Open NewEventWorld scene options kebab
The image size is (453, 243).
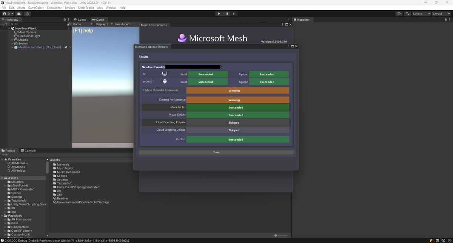click(x=69, y=28)
